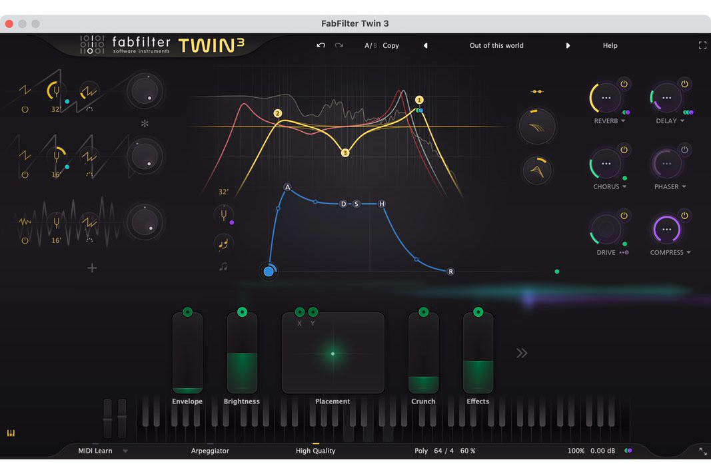This screenshot has height=474, width=711.
Task: Disable the Chorus effect power button
Action: [624, 150]
